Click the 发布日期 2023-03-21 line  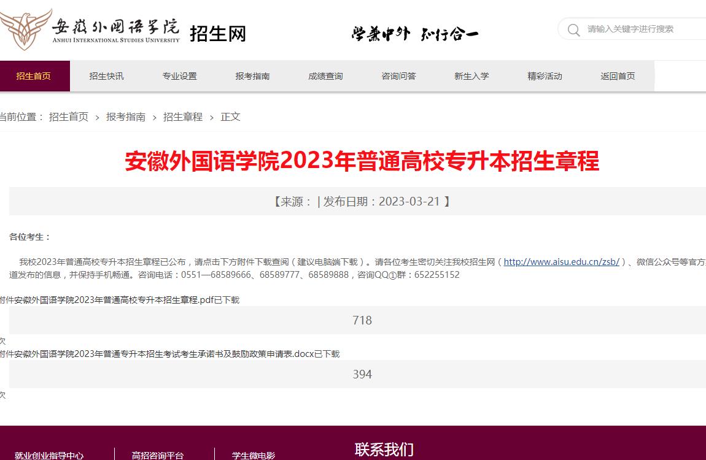[362, 201]
